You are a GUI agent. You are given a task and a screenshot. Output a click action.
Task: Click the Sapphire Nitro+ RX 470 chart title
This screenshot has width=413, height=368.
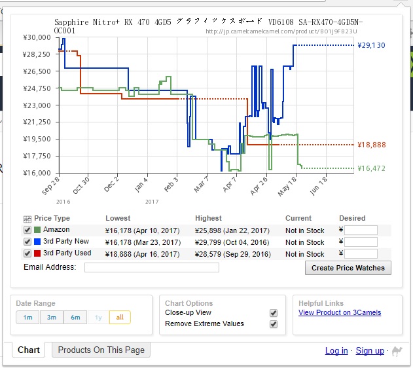tap(208, 26)
